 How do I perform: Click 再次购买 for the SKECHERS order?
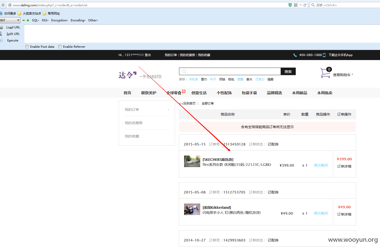pyautogui.click(x=321, y=165)
